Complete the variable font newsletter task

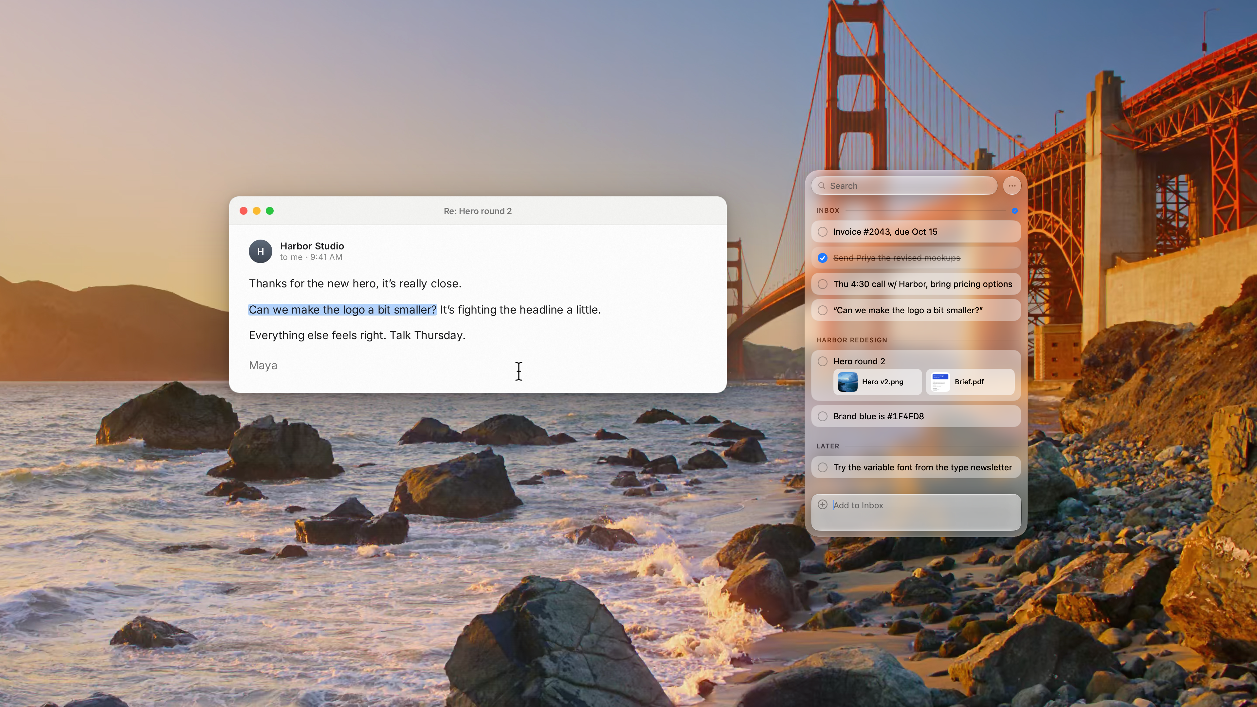coord(823,467)
